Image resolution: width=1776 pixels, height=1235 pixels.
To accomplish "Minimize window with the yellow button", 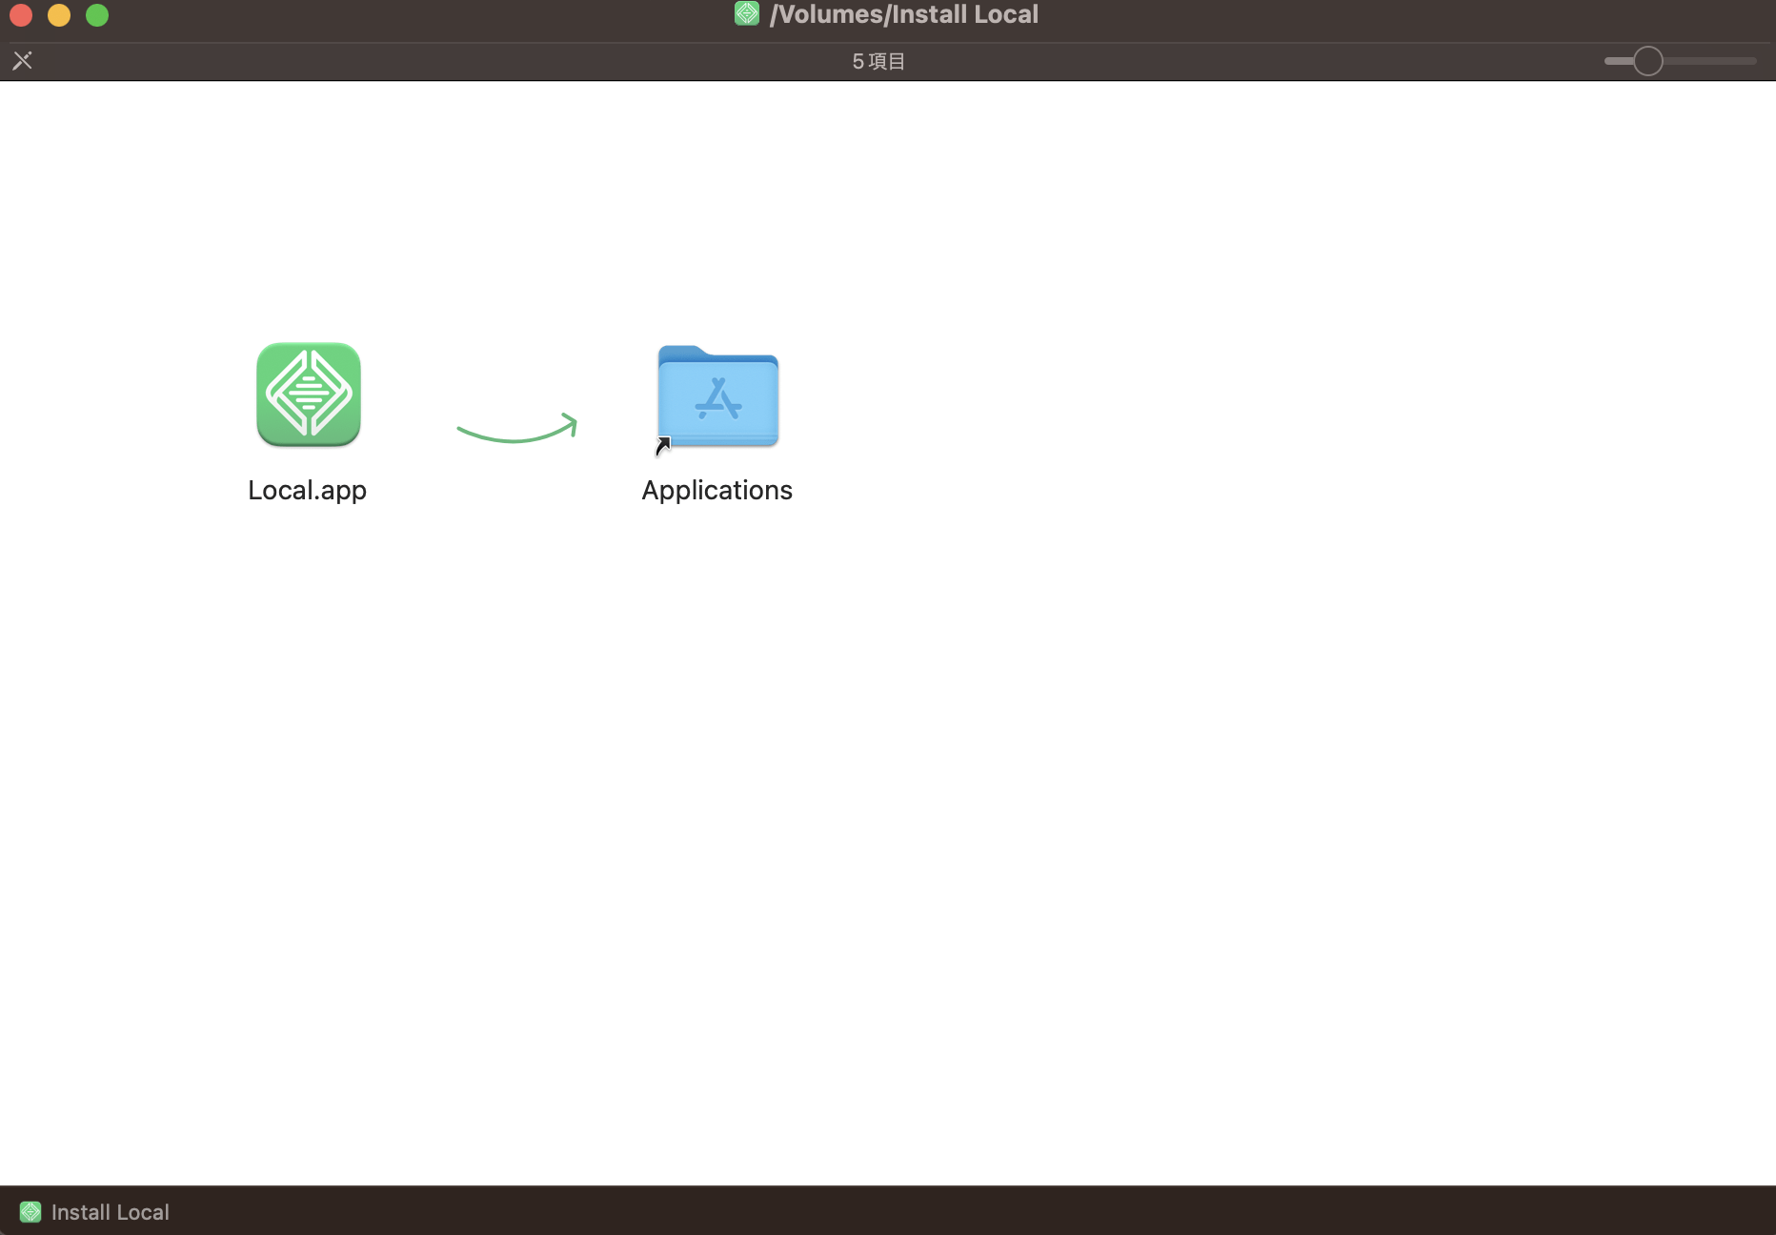I will click(59, 15).
